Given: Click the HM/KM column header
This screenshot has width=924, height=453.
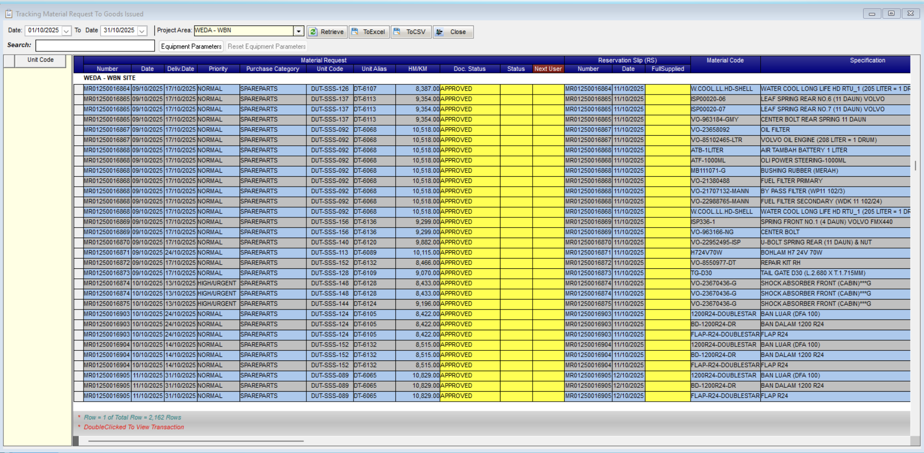Looking at the screenshot, I should tap(417, 69).
